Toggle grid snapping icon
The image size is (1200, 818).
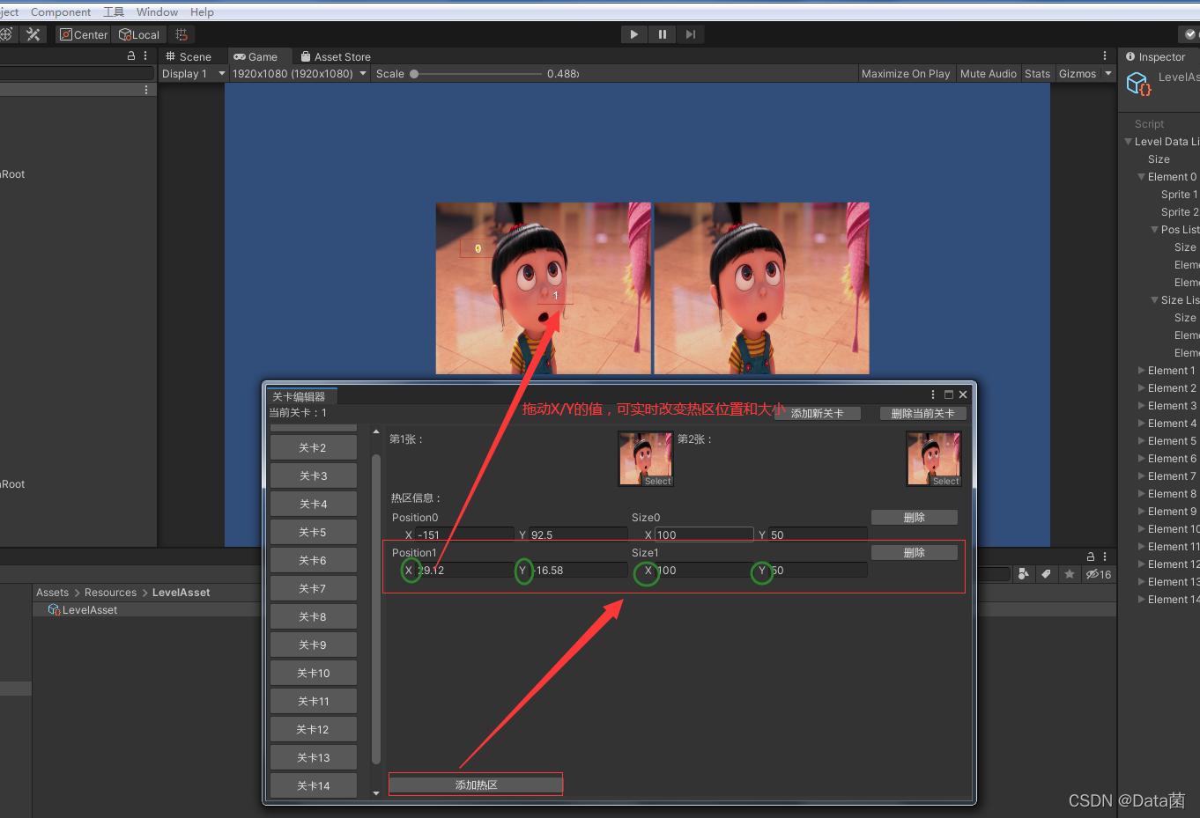point(181,34)
